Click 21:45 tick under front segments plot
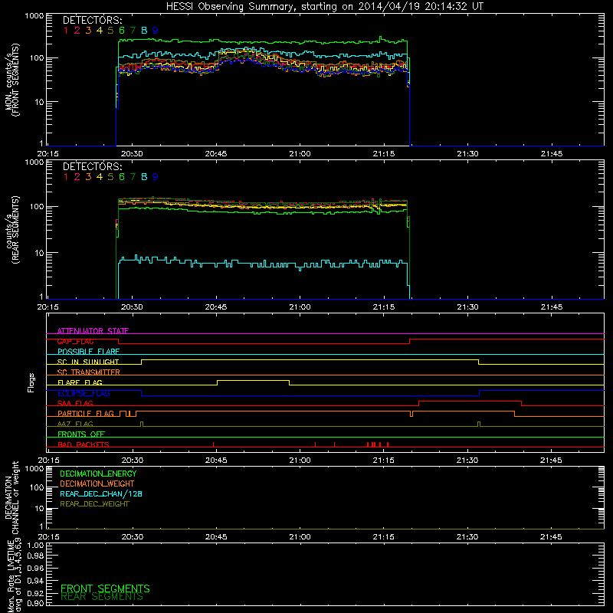The height and width of the screenshot is (613, 613). pos(552,154)
